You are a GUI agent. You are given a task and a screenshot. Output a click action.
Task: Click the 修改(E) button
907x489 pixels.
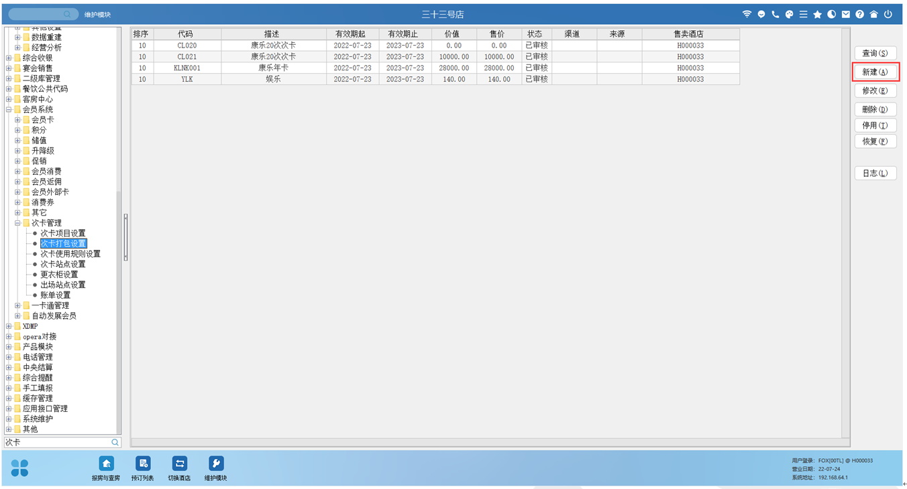point(875,90)
